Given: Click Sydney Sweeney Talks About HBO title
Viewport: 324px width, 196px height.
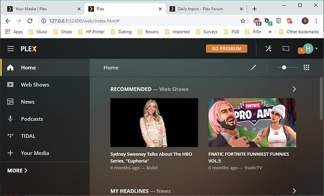Looking at the screenshot, I should point(151,157).
